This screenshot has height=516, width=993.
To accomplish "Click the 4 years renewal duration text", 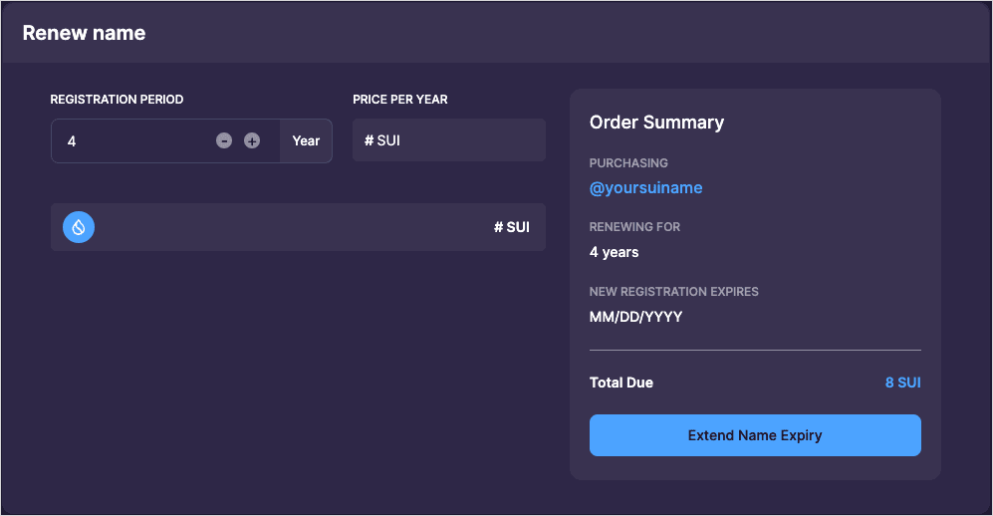I will [x=614, y=252].
